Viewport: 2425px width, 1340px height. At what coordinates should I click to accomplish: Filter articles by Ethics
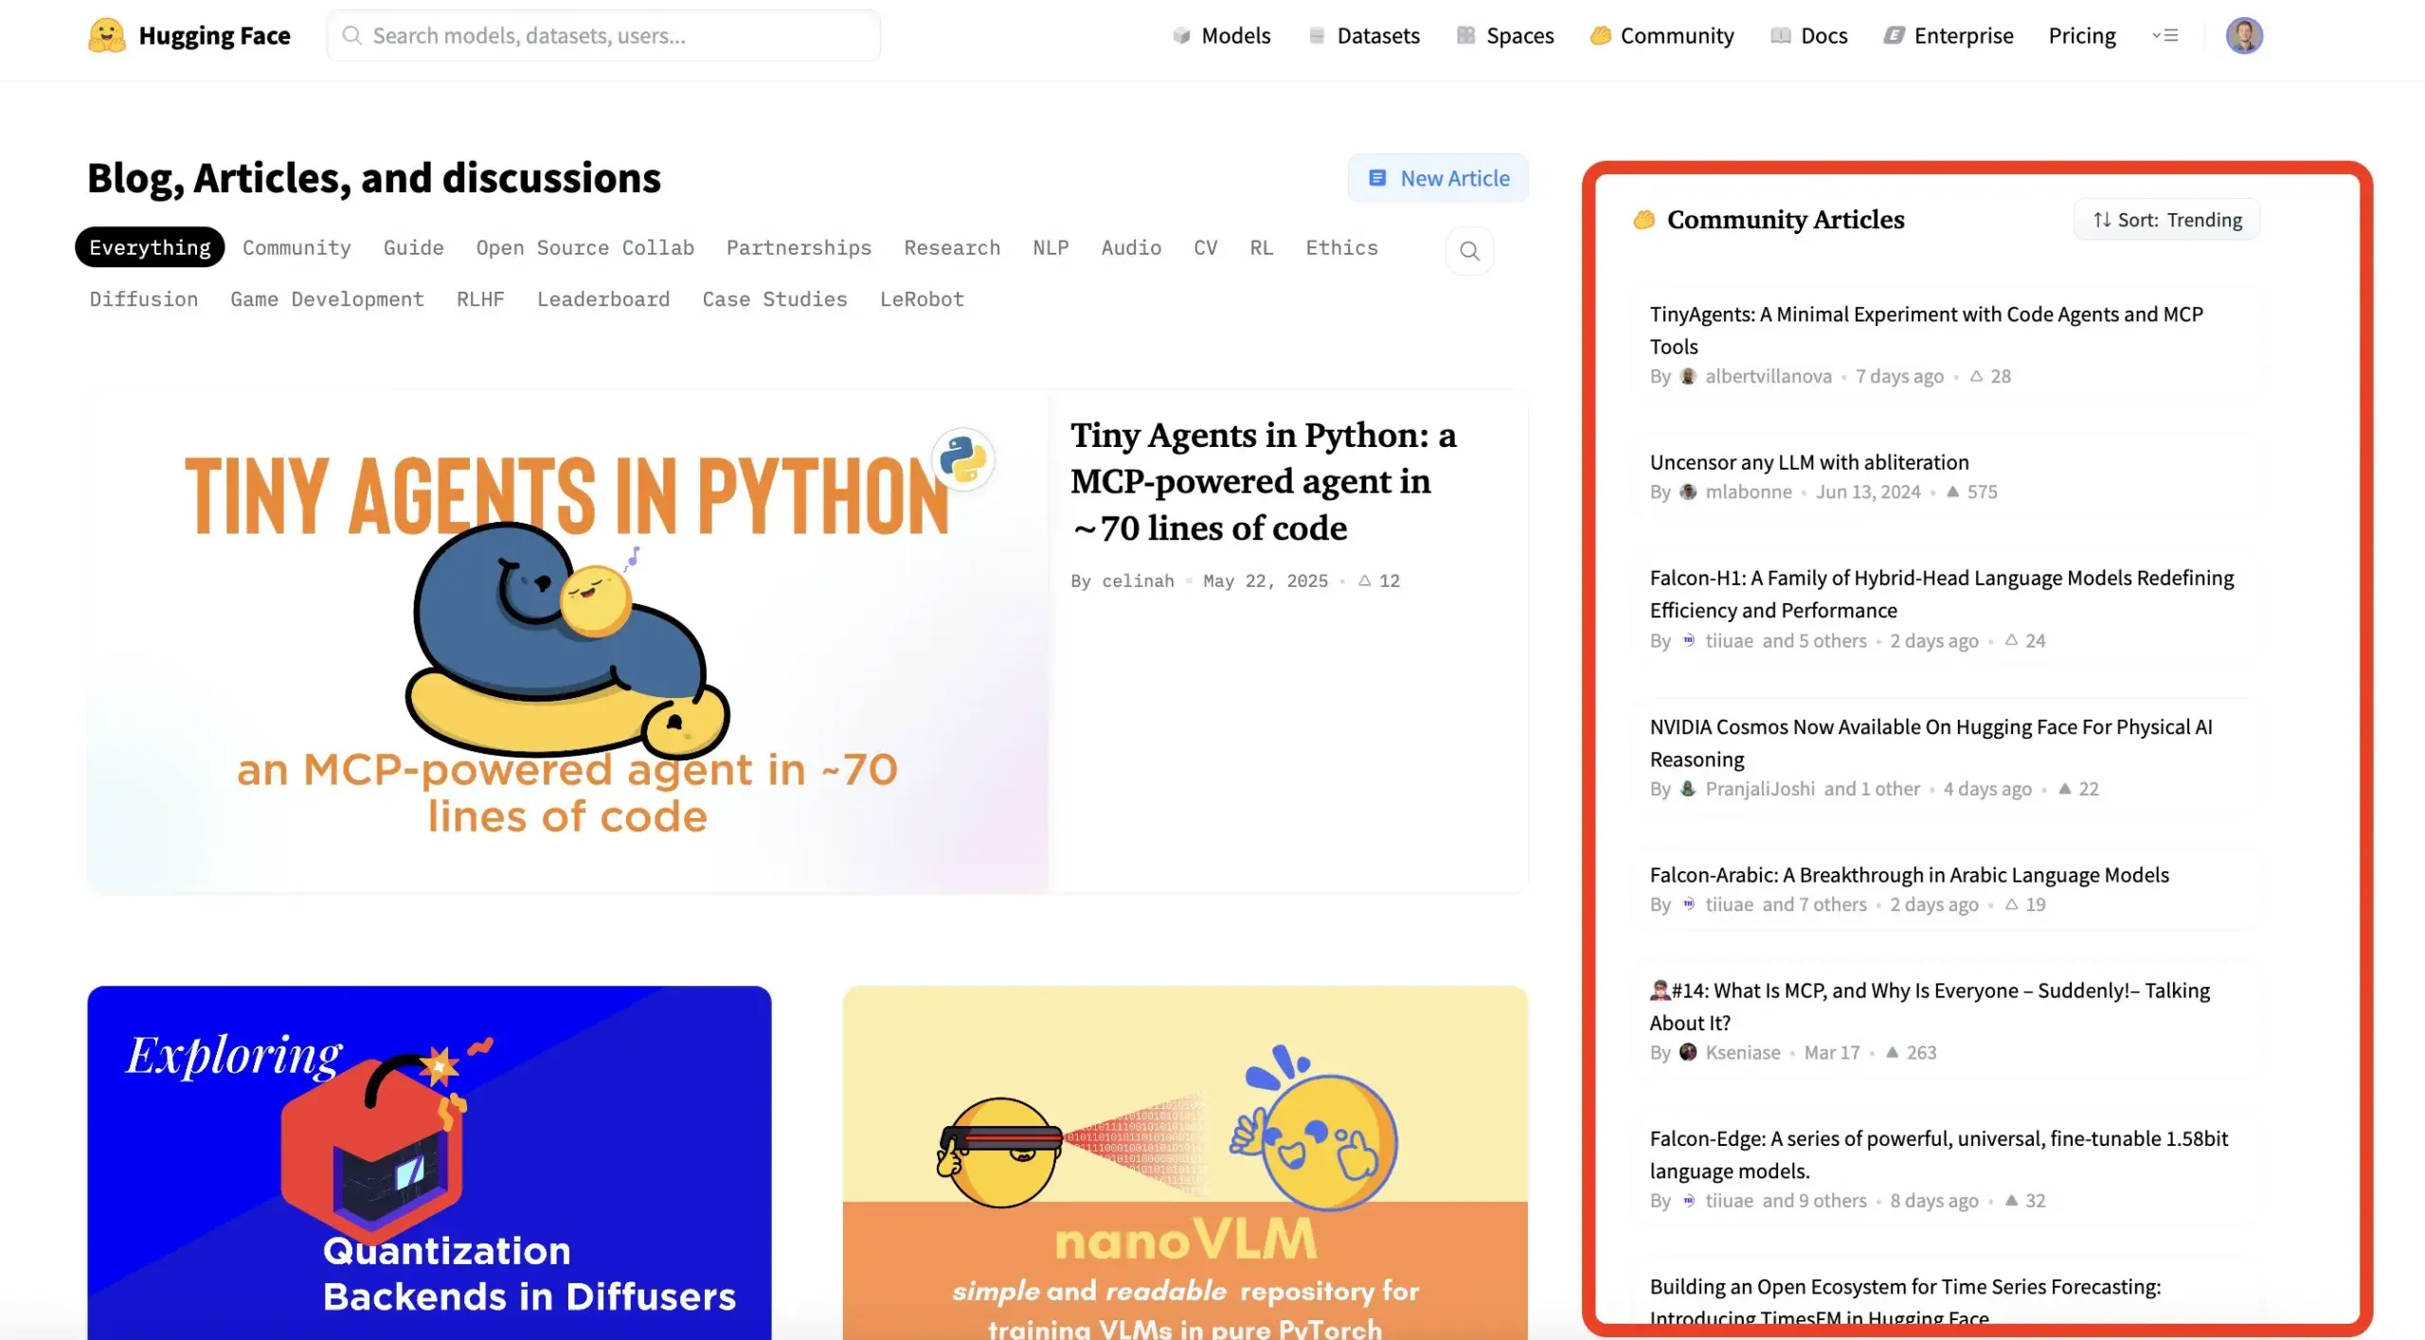tap(1341, 248)
